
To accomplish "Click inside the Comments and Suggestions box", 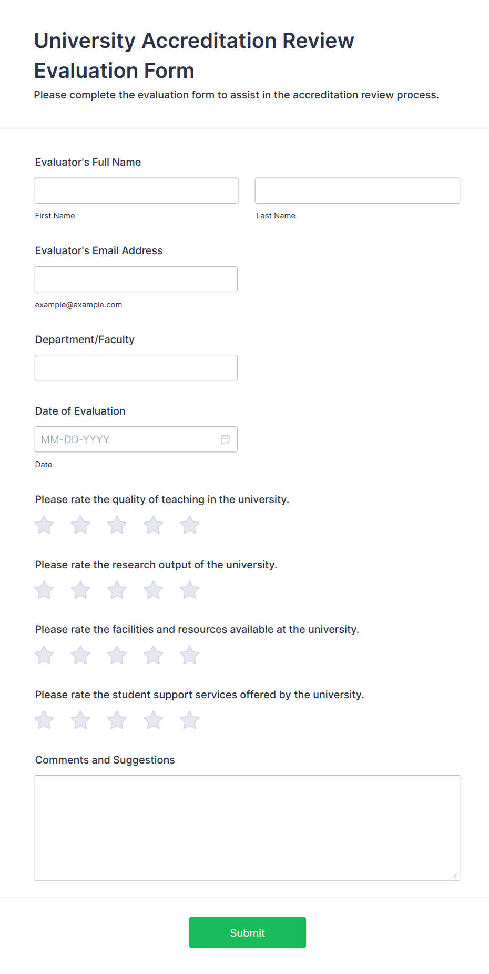I will [x=247, y=826].
